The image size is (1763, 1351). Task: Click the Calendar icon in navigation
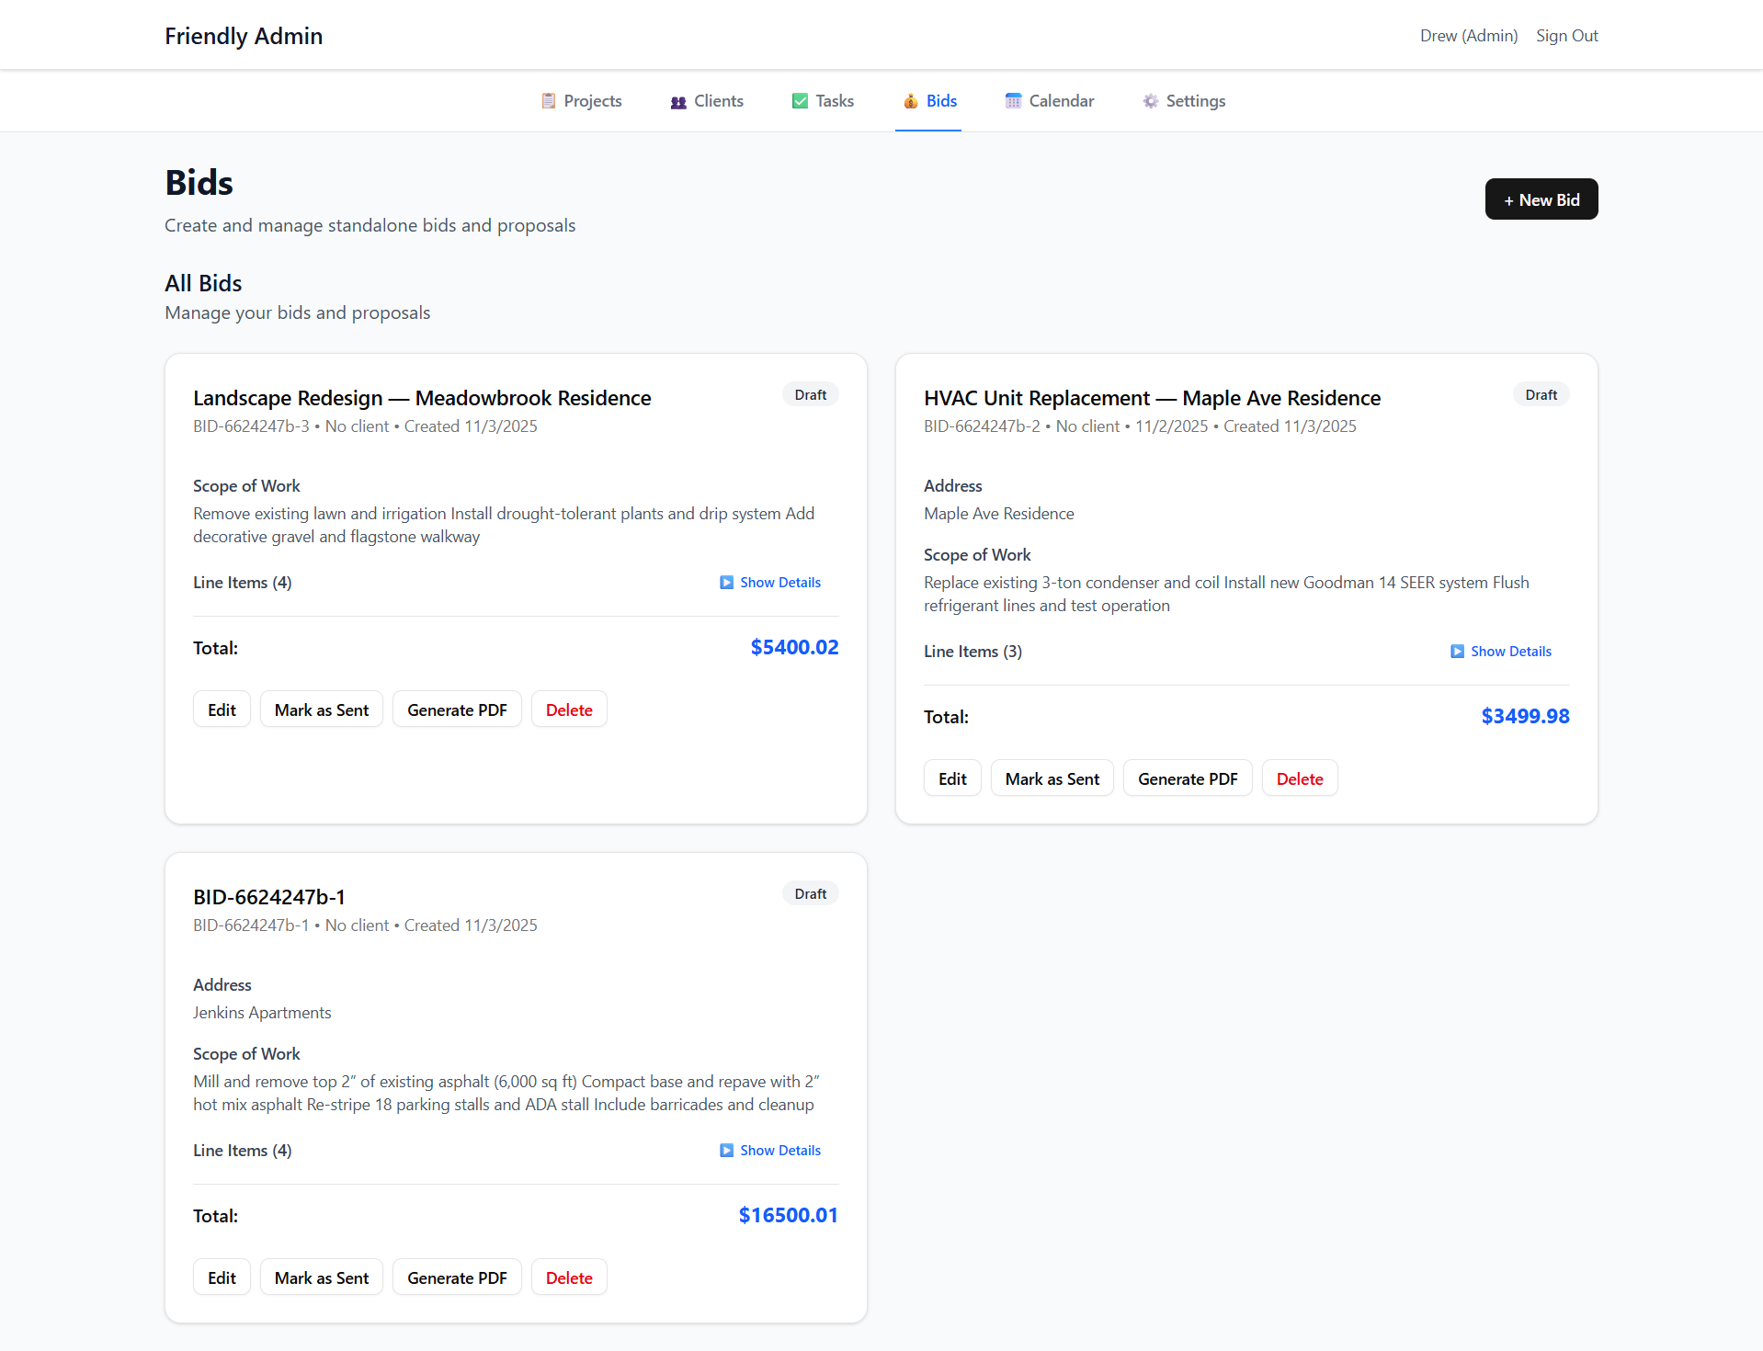1013,101
